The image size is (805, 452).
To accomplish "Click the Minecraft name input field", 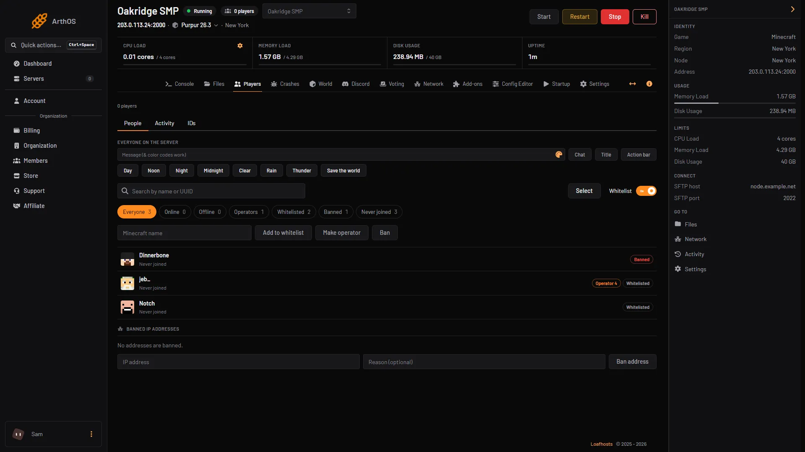I will pos(184,233).
